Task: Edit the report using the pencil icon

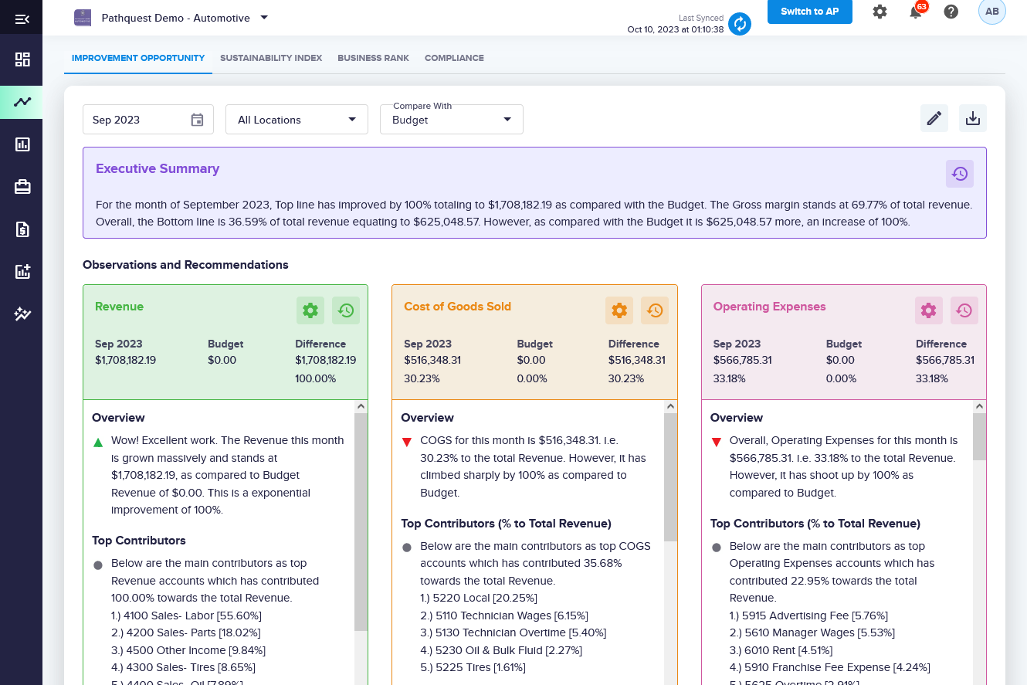Action: pyautogui.click(x=934, y=118)
